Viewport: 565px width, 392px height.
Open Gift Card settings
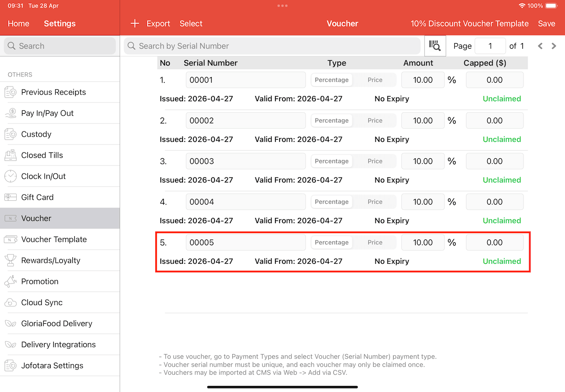(x=60, y=197)
